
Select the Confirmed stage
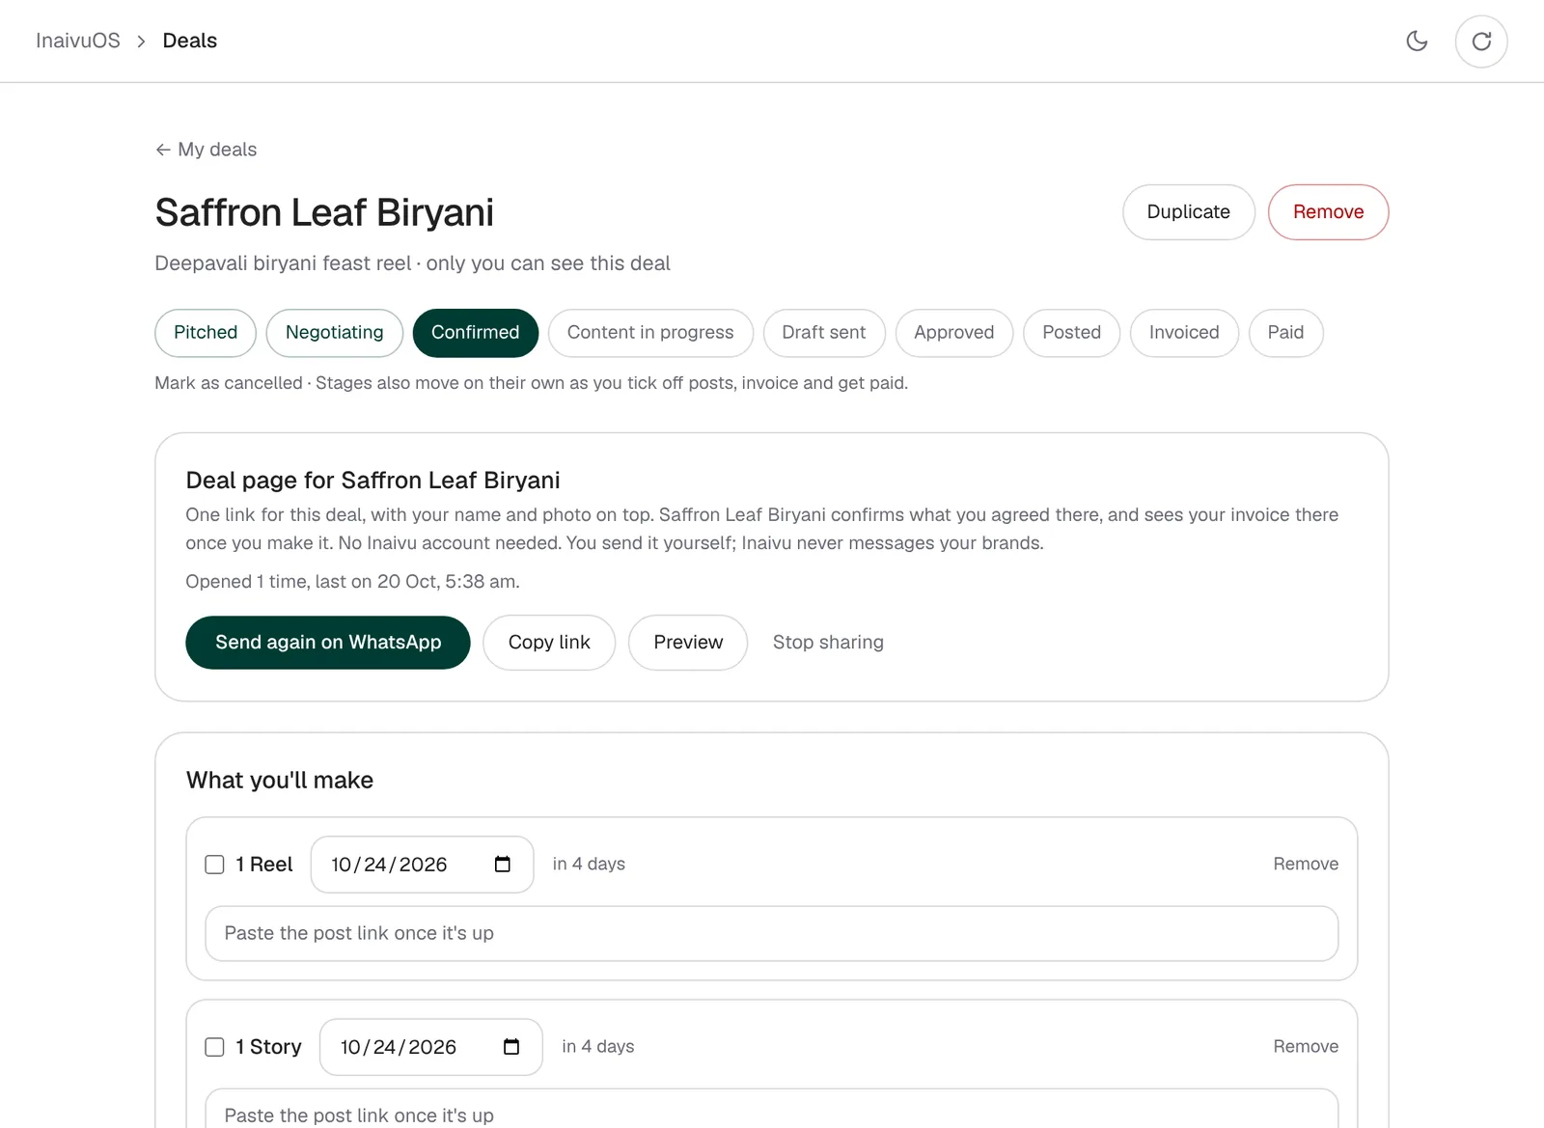tap(476, 333)
